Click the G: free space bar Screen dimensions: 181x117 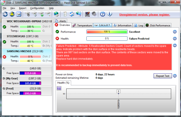(x=31, y=93)
